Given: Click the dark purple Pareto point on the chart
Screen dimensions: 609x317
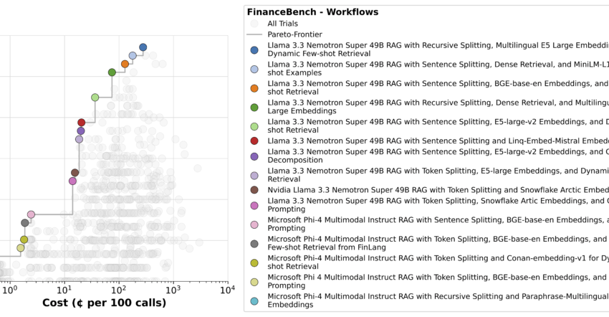Looking at the screenshot, I should tap(81, 131).
